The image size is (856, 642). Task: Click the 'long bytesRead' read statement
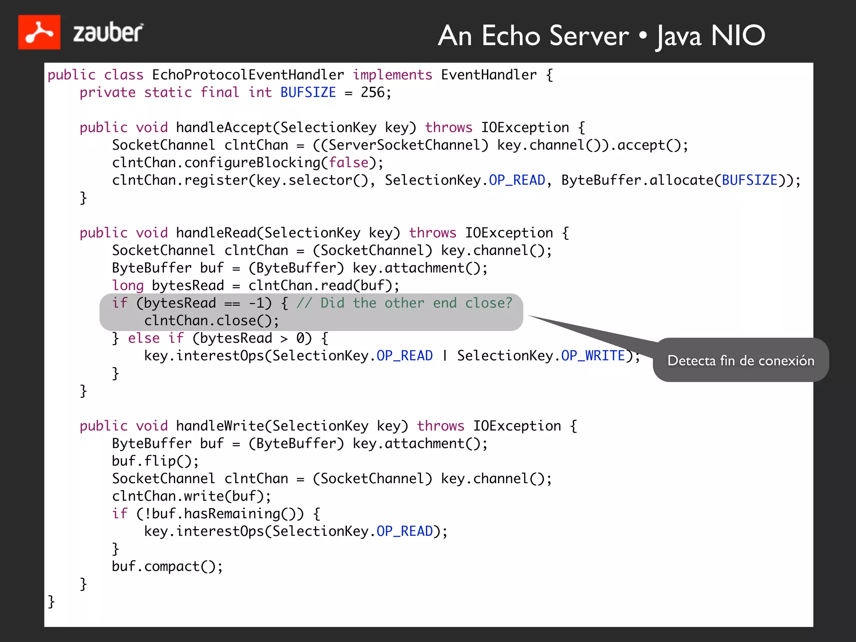255,285
